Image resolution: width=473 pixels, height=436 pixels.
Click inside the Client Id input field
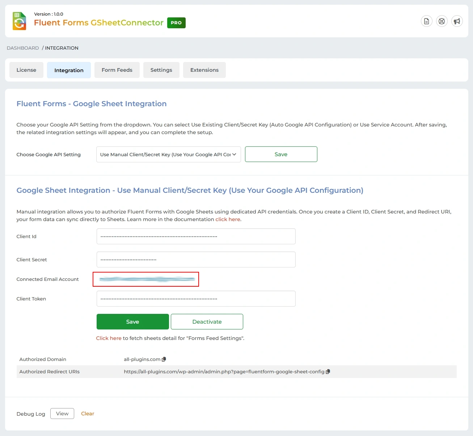click(196, 236)
